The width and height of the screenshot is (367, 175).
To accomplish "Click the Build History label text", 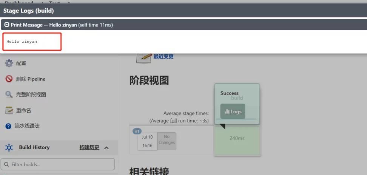I will coord(34,147).
